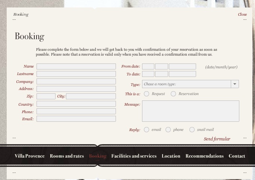
Task: Go to Rooms and rates page
Action: 67,156
